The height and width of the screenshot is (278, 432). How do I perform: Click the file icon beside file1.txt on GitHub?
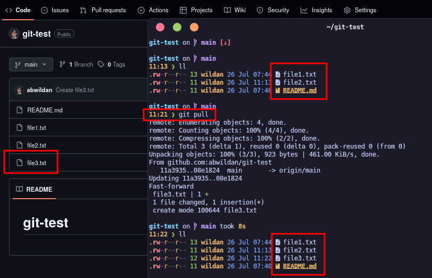(x=20, y=128)
